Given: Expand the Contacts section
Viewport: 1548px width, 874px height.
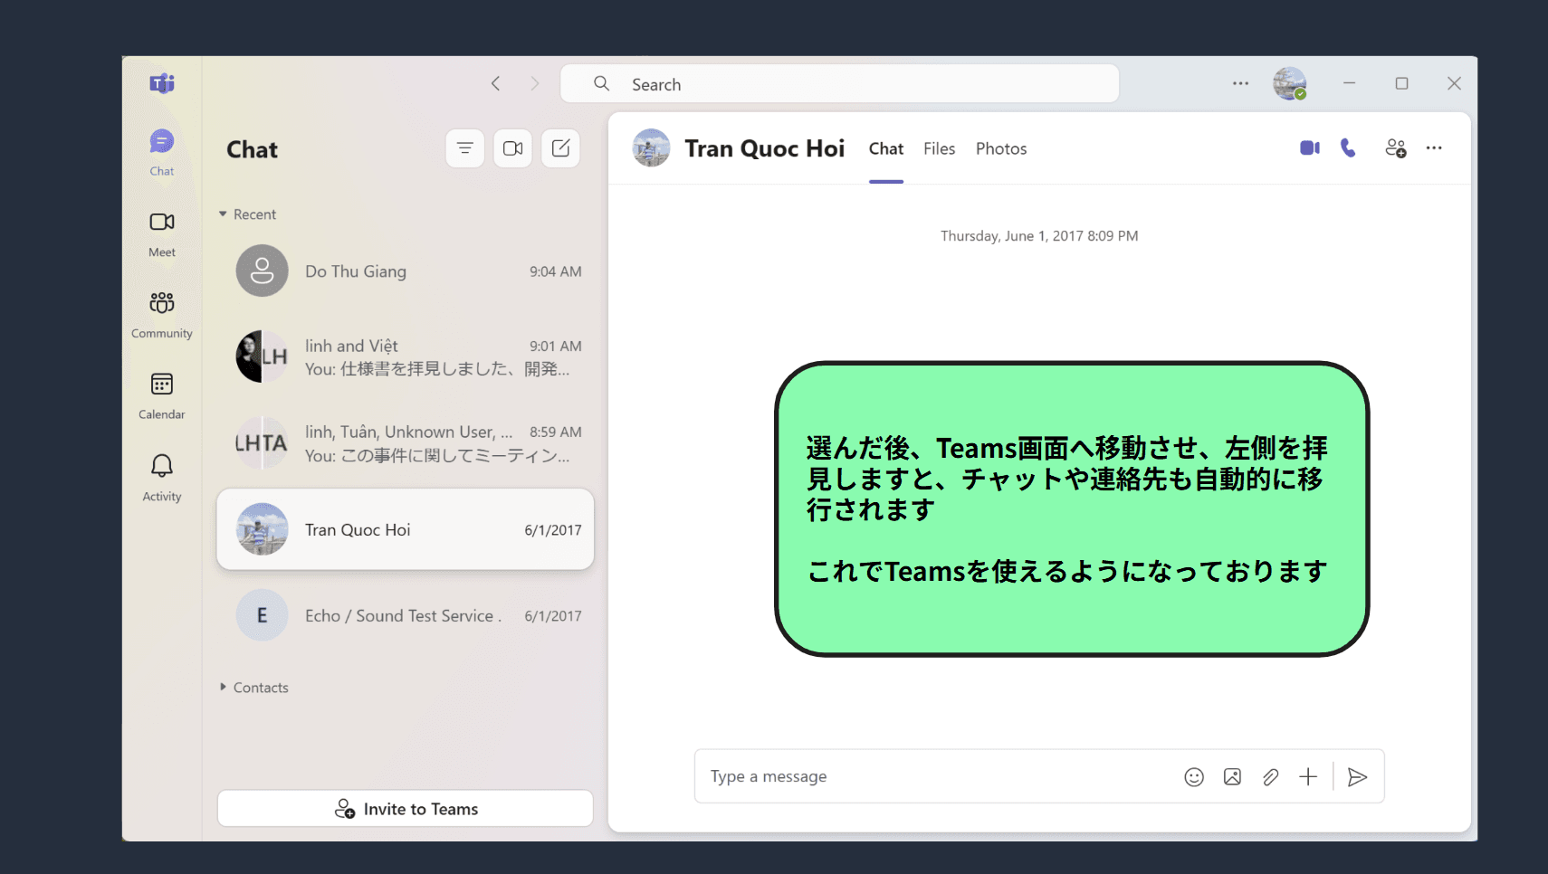Looking at the screenshot, I should pyautogui.click(x=224, y=687).
